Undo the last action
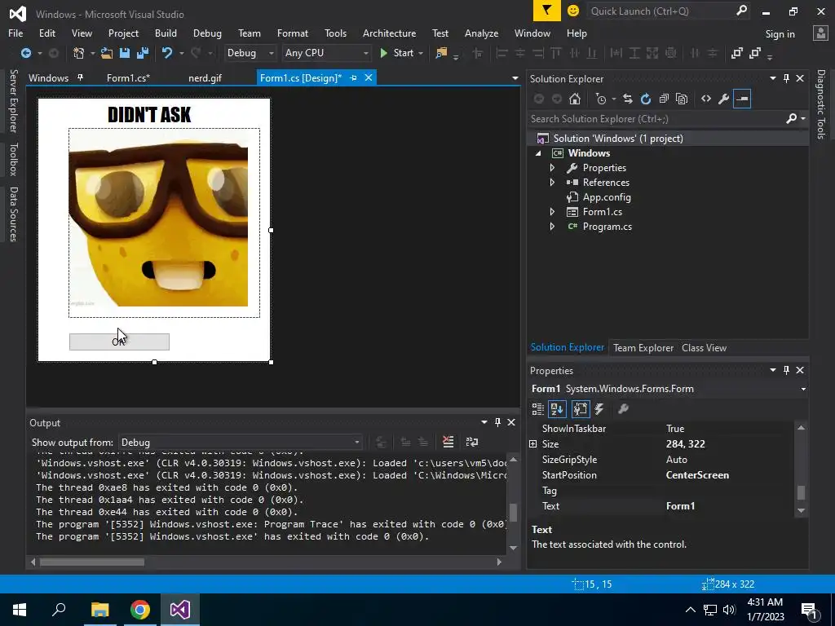835x626 pixels. (x=167, y=53)
